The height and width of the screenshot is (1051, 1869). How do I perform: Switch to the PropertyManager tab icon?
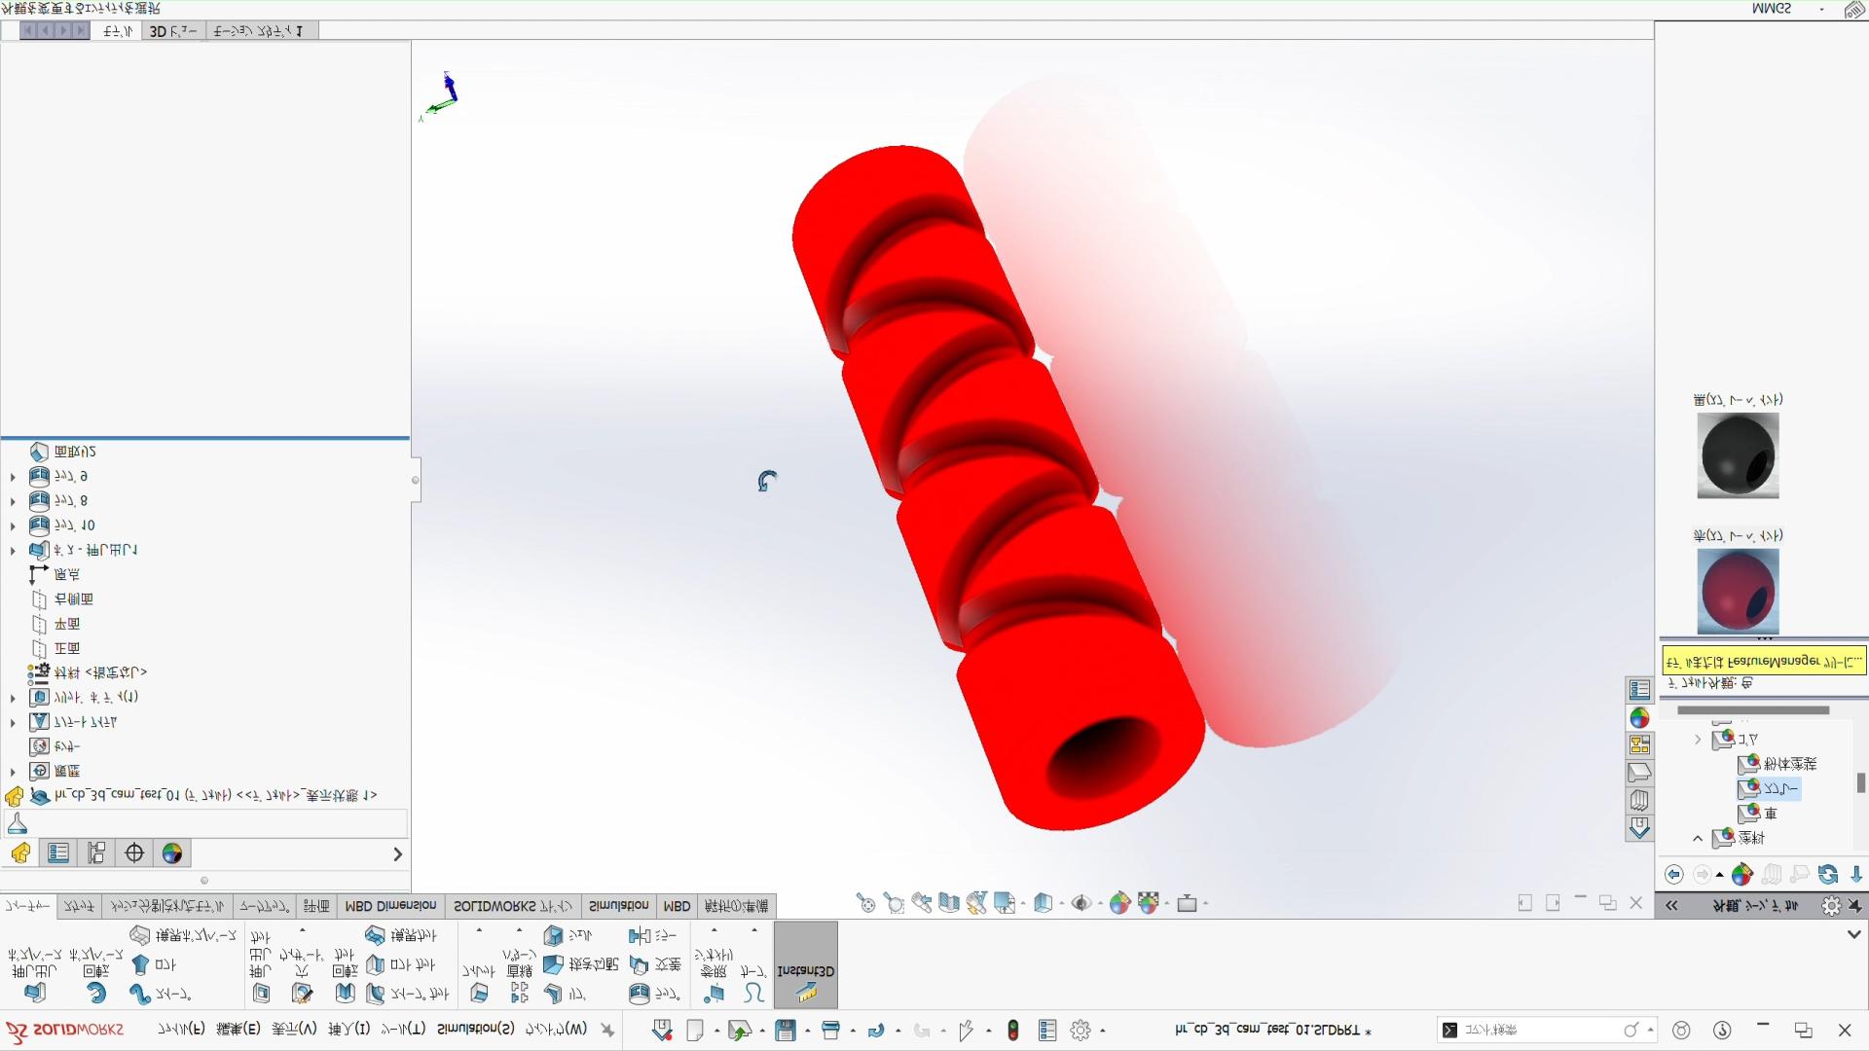pyautogui.click(x=58, y=853)
